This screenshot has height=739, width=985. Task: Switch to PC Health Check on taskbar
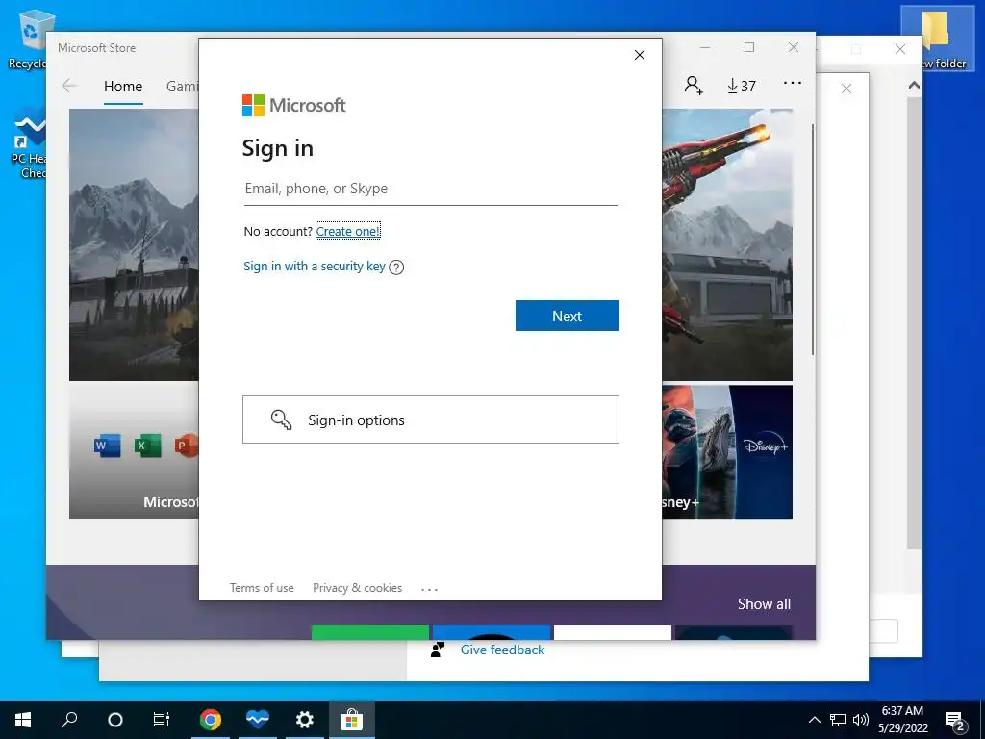pyautogui.click(x=258, y=720)
